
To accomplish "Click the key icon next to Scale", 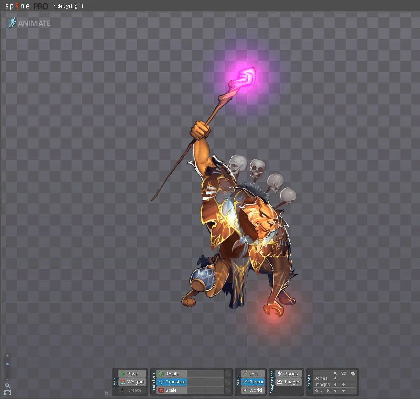I will tap(228, 390).
